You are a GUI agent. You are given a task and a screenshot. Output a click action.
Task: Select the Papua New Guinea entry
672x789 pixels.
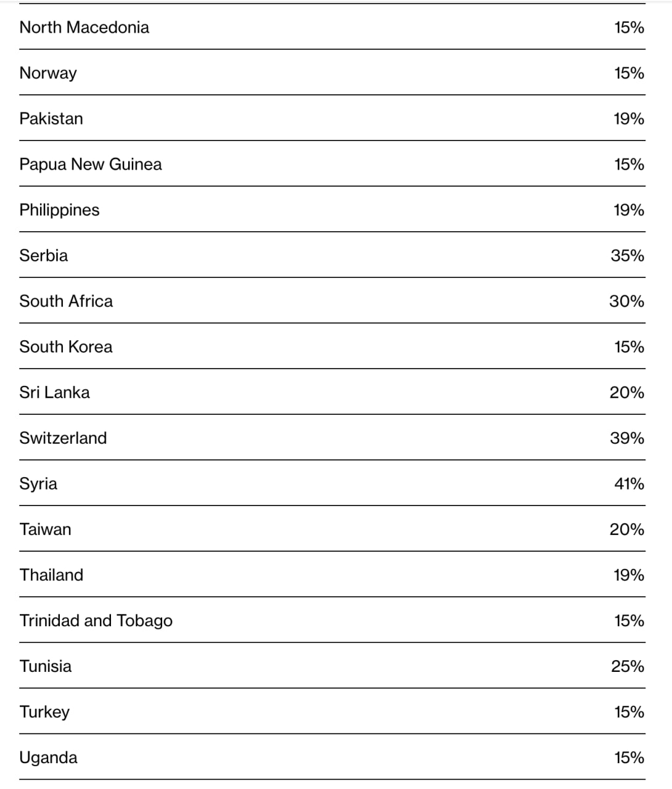[91, 164]
